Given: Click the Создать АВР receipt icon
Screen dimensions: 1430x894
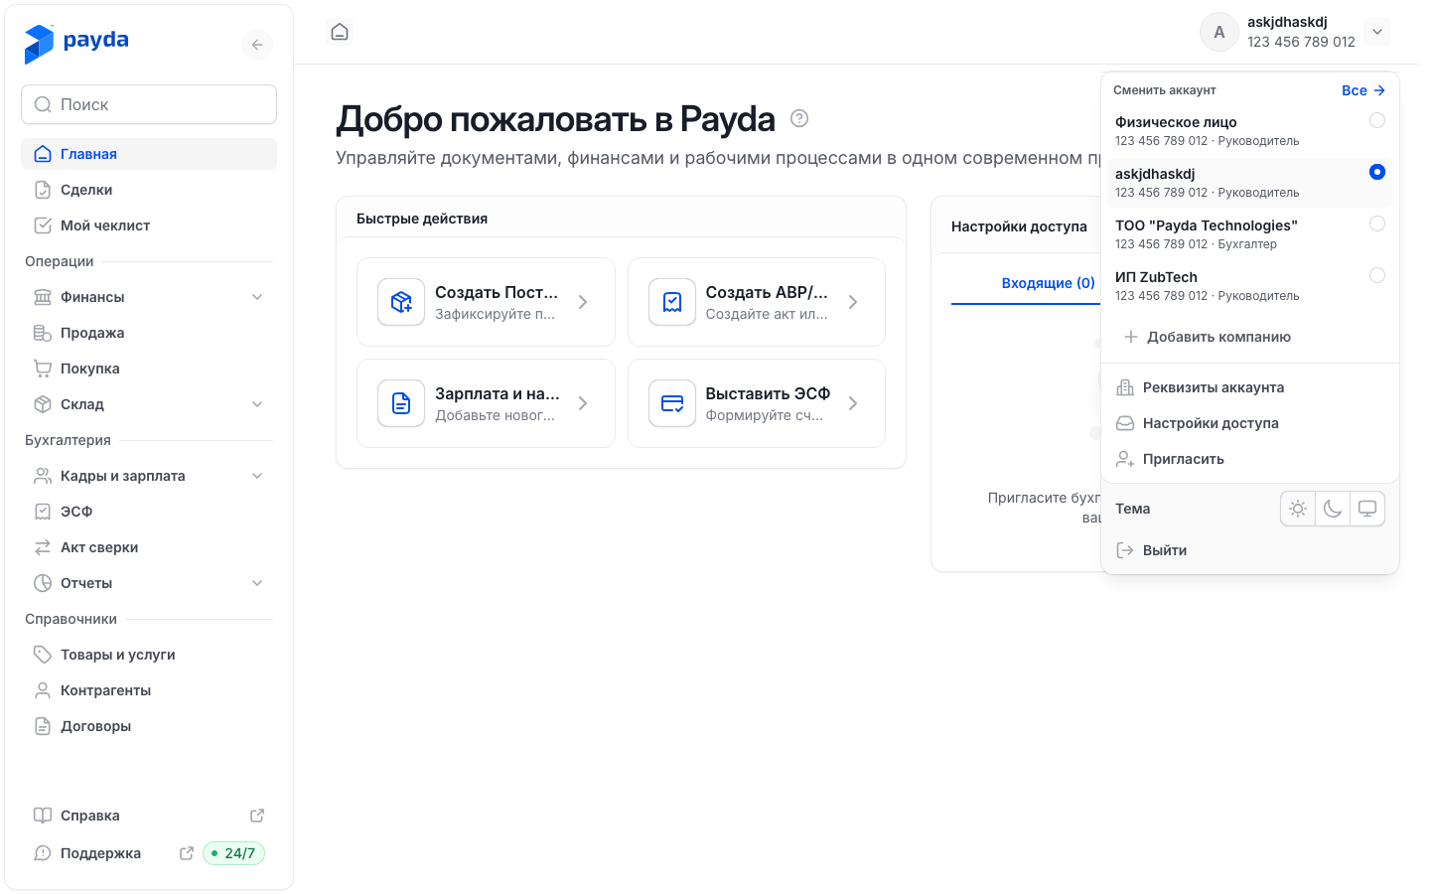Looking at the screenshot, I should [672, 302].
